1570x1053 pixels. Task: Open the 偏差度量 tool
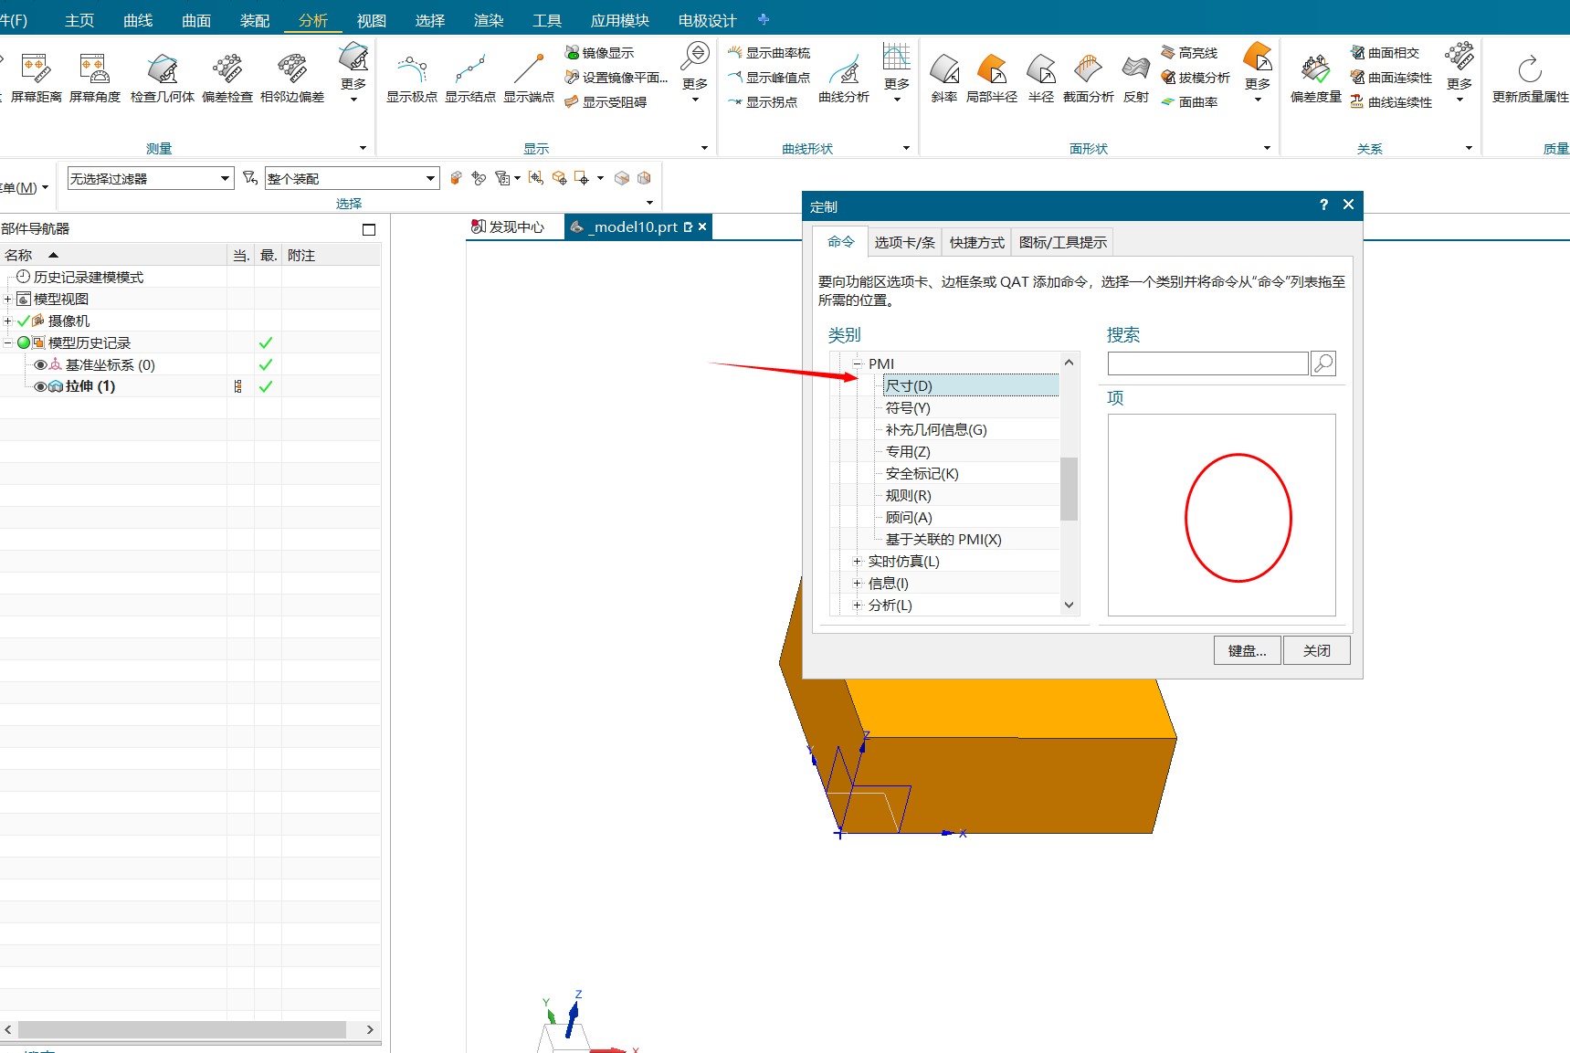coord(1315,78)
